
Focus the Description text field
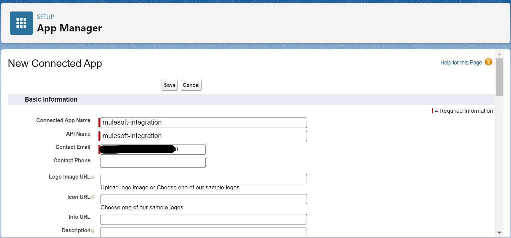(x=204, y=232)
